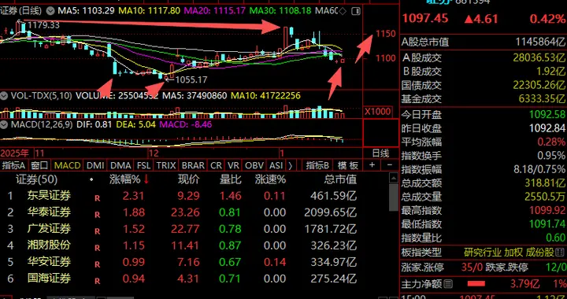The height and width of the screenshot is (299, 567).
Task: Click the stock list scrollbar up arrow
Action: click(393, 178)
